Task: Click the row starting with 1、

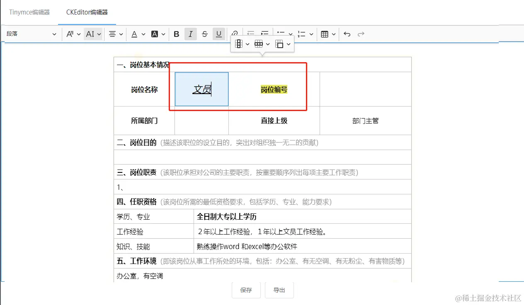Action: tap(262, 187)
